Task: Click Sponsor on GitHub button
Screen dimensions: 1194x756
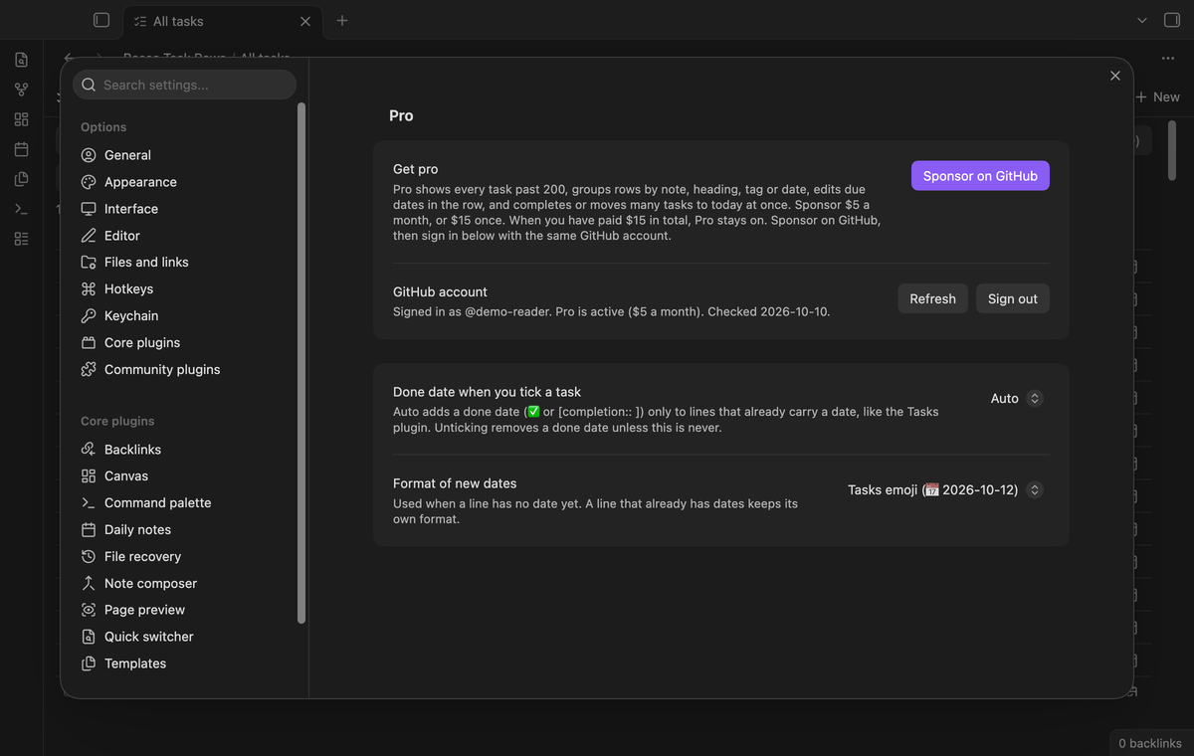Action: tap(980, 176)
